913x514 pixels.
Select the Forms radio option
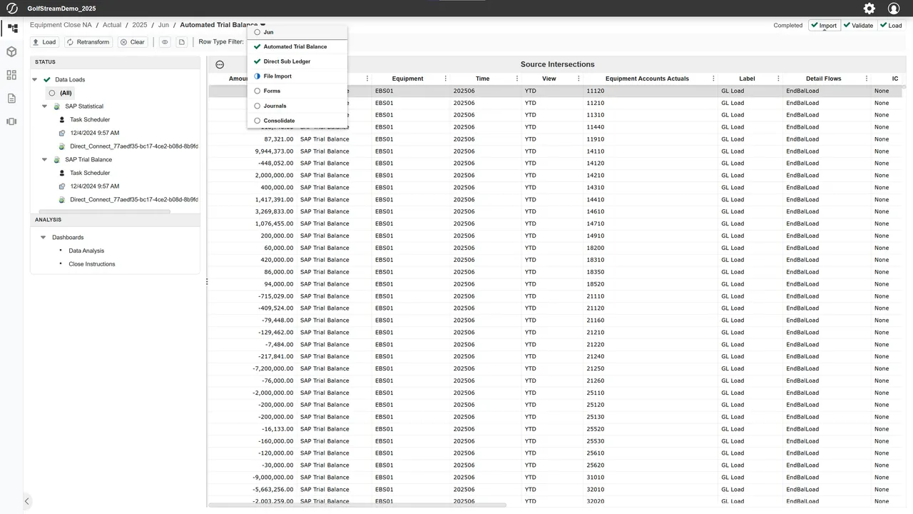257,91
